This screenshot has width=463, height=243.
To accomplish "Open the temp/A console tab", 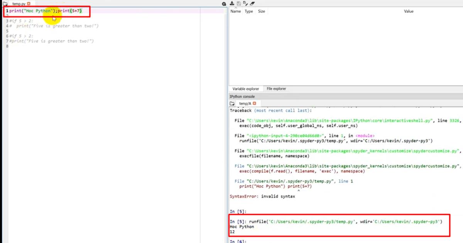I will [x=245, y=103].
